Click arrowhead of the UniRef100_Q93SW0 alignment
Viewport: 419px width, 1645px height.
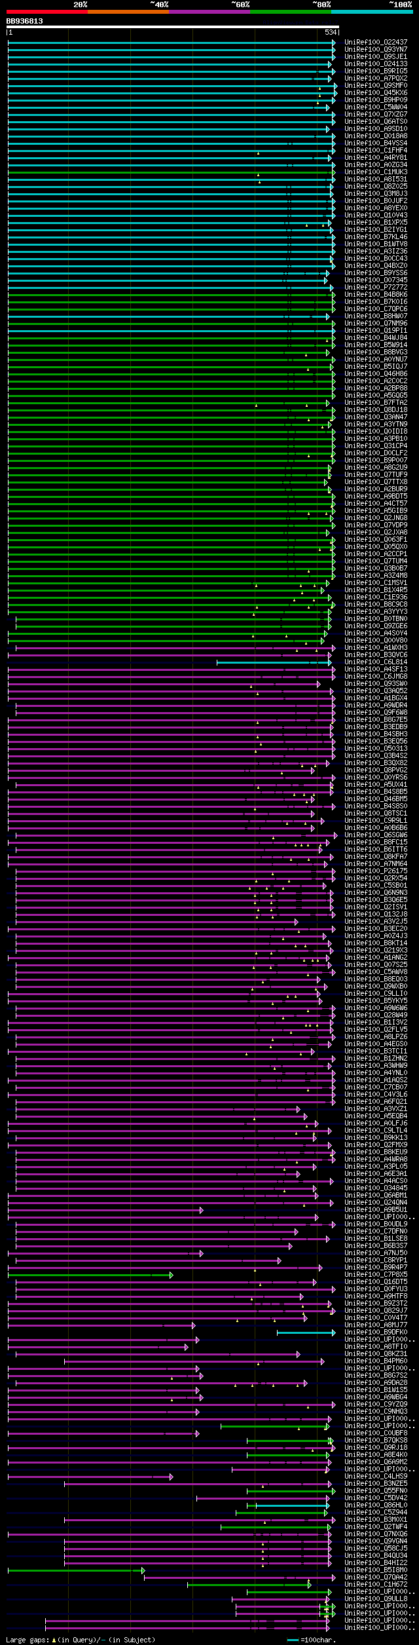pyautogui.click(x=319, y=684)
